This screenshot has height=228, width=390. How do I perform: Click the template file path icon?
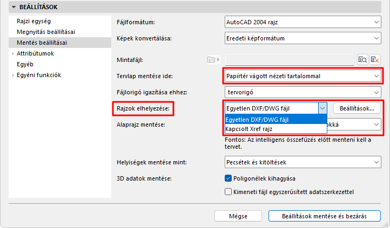[213, 59]
